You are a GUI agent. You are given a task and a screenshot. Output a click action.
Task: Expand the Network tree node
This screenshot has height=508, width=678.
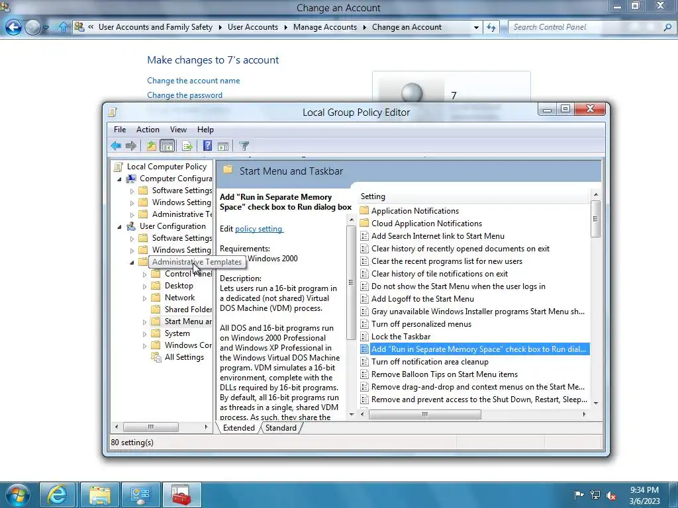click(144, 298)
